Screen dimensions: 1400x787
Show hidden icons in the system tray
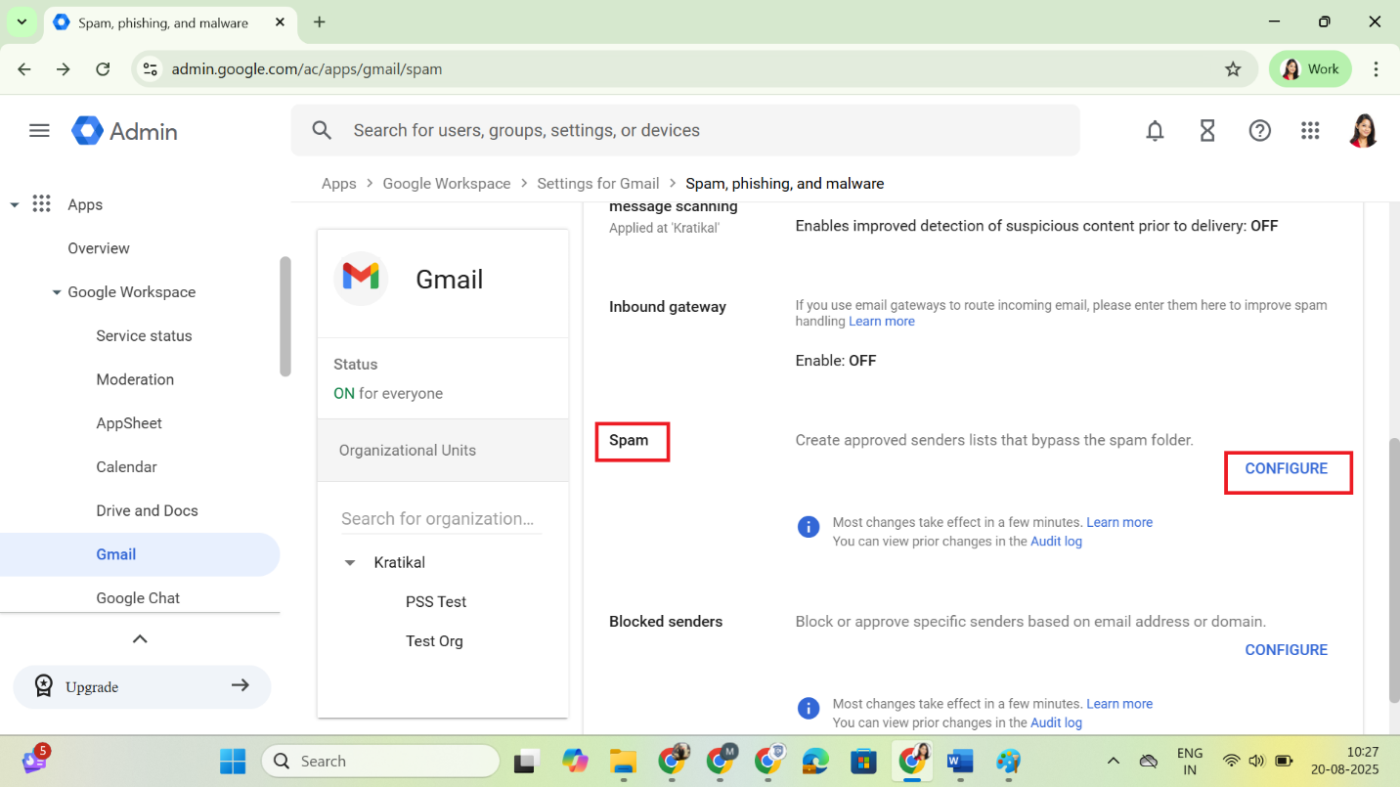coord(1113,761)
